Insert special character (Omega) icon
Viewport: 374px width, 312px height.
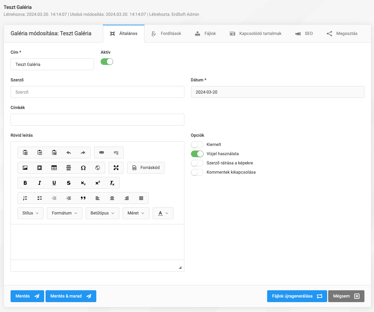[x=83, y=168]
